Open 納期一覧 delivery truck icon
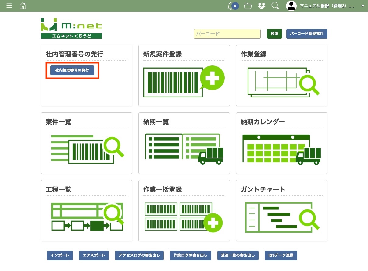The image size is (368, 271). tap(184, 149)
